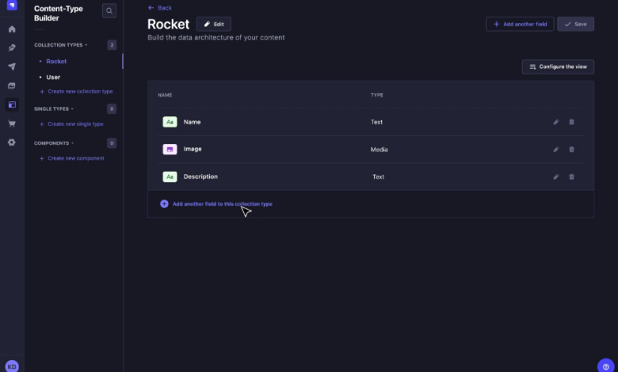Click the Back link
Image resolution: width=618 pixels, height=372 pixels.
click(x=160, y=8)
